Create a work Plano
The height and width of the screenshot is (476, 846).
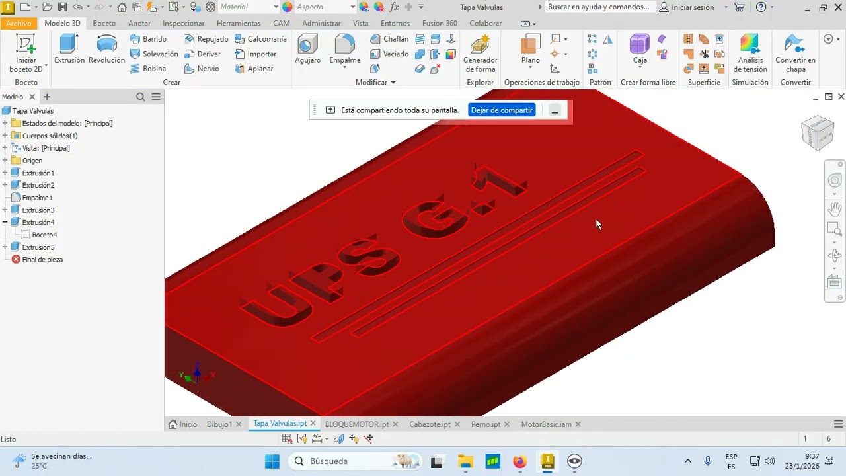(530, 50)
